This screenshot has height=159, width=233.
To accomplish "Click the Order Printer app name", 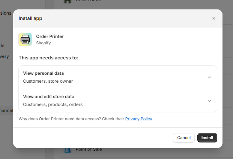I will [x=50, y=36].
